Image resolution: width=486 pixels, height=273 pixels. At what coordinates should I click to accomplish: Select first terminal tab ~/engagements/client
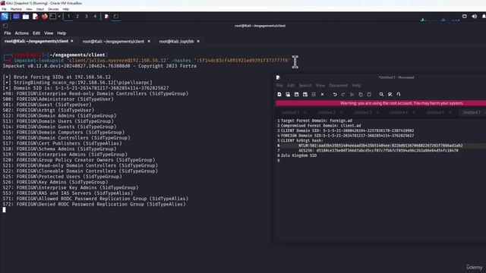[x=36, y=41]
